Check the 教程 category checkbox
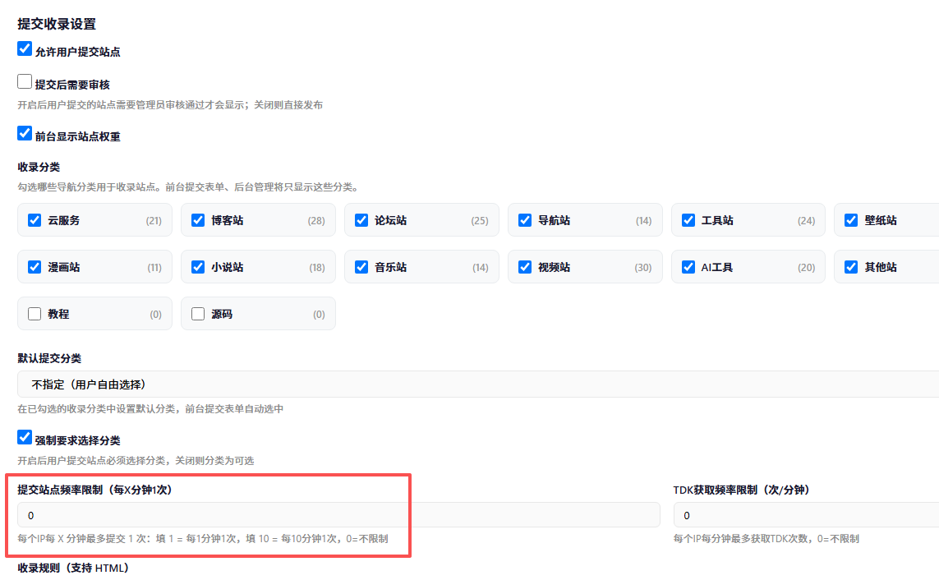The image size is (939, 580). tap(35, 314)
